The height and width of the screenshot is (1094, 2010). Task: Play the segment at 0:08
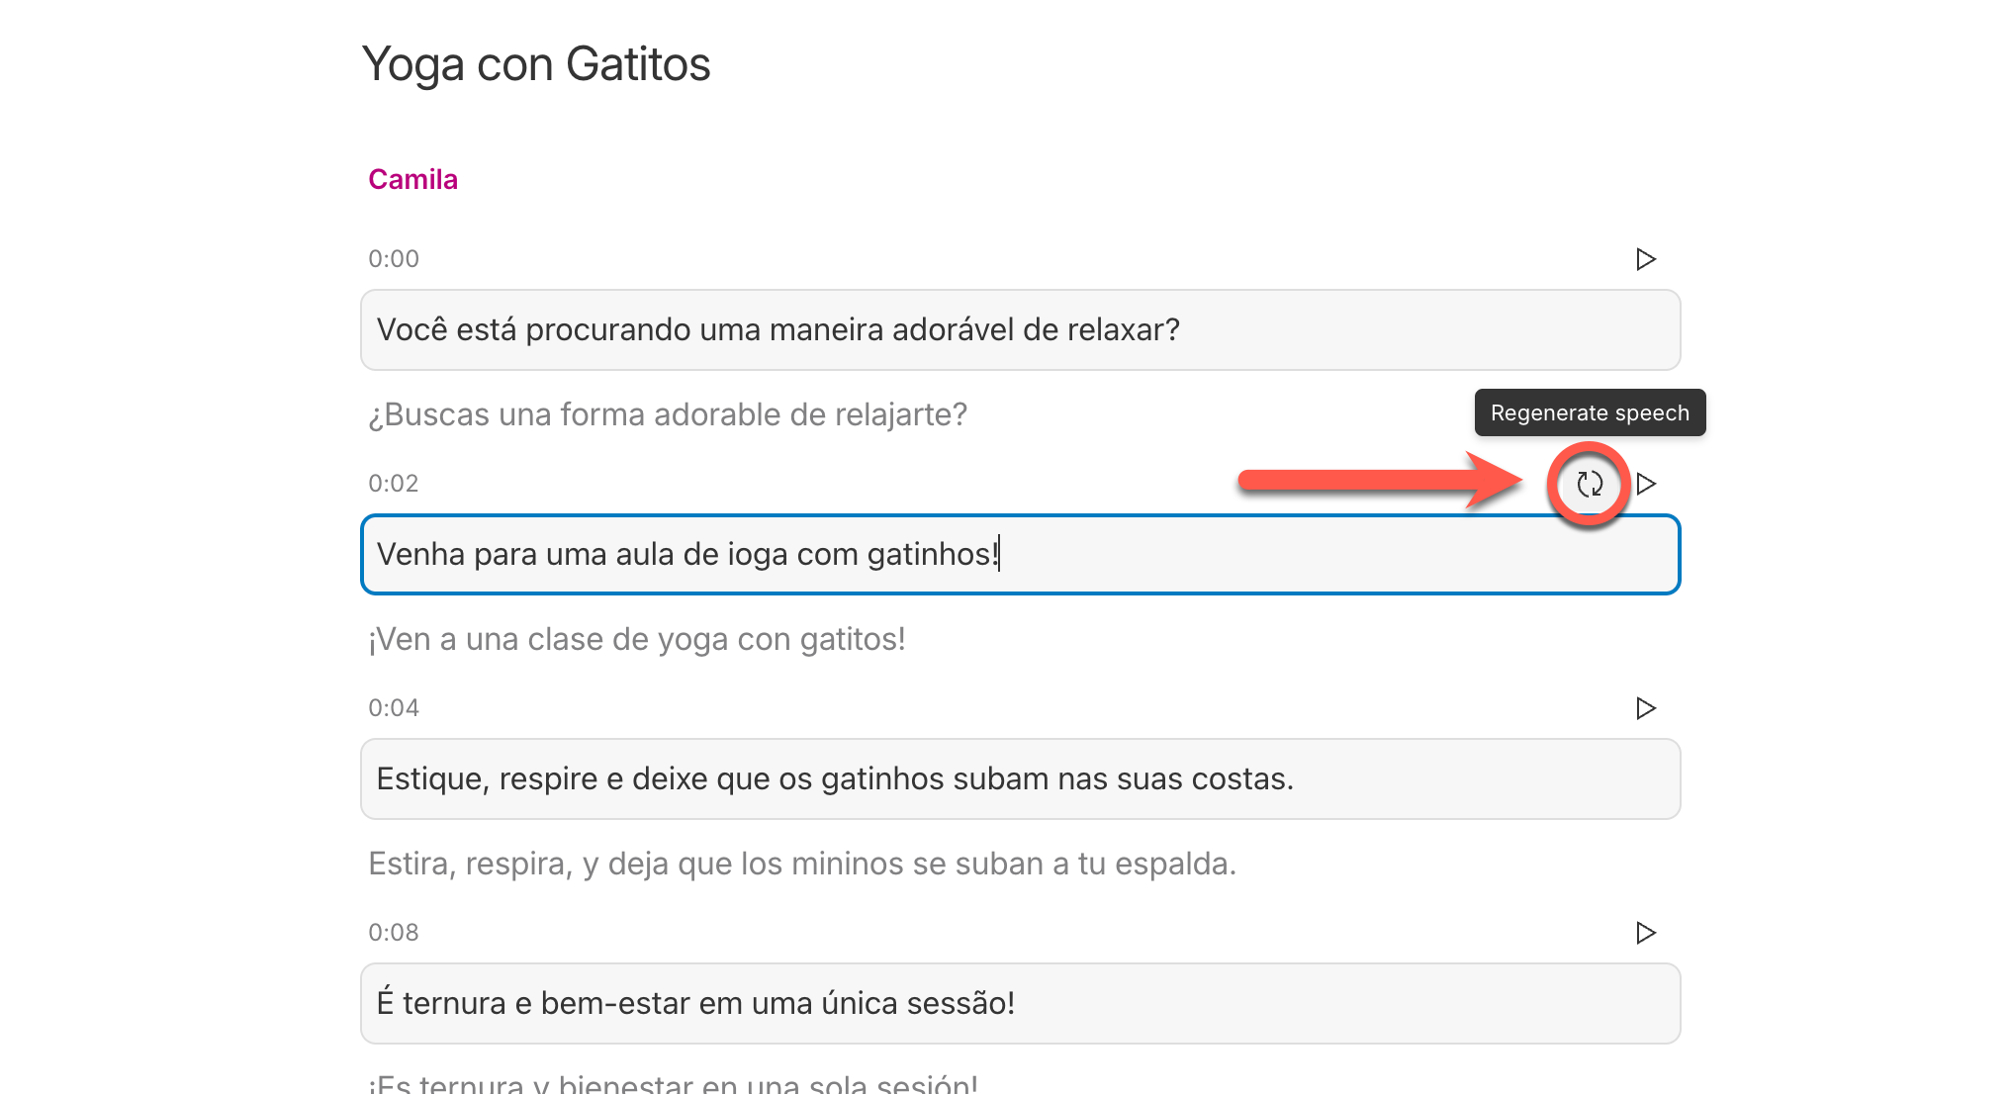pyautogui.click(x=1645, y=933)
